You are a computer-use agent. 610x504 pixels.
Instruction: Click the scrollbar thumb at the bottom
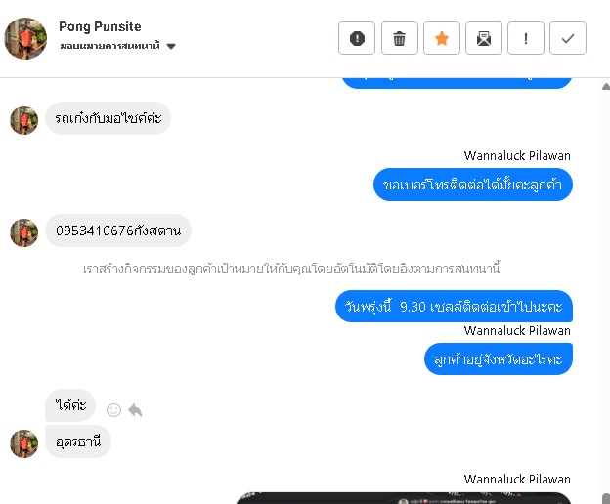coord(606,498)
